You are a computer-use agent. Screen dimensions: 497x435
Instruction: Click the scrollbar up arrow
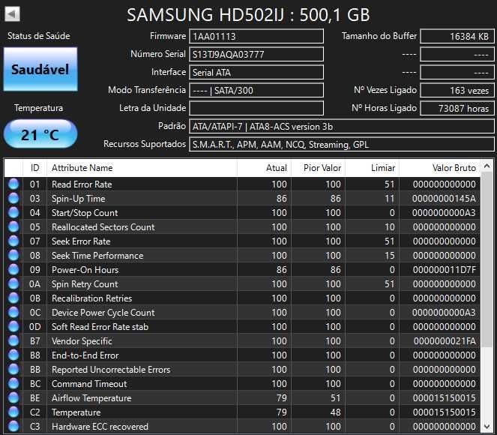487,166
